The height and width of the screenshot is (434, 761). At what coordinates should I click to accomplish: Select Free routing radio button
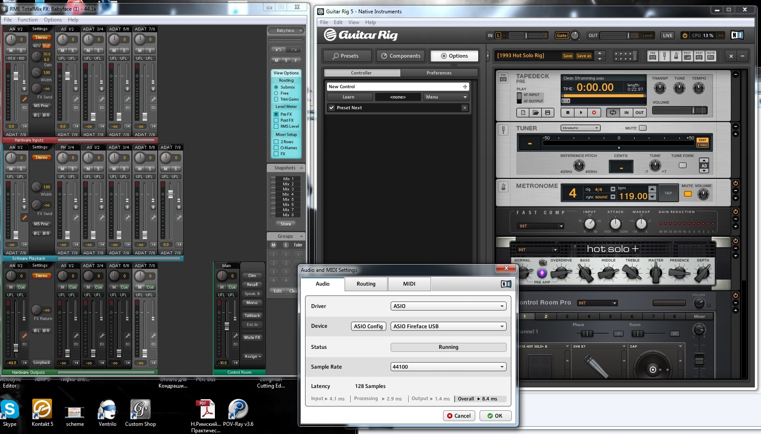point(276,93)
